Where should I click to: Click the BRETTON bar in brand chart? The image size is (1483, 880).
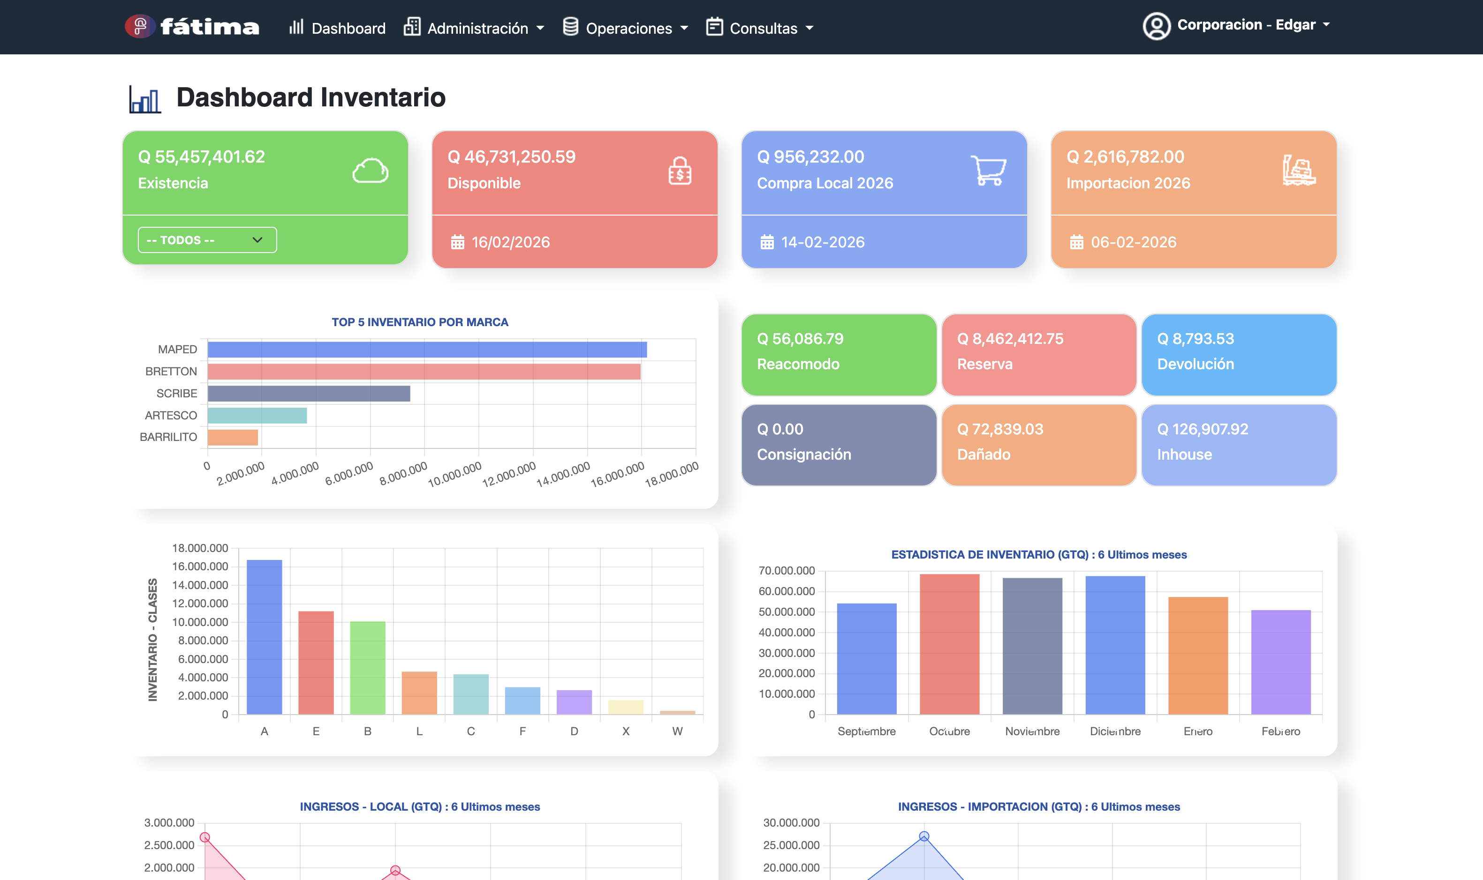(x=424, y=372)
